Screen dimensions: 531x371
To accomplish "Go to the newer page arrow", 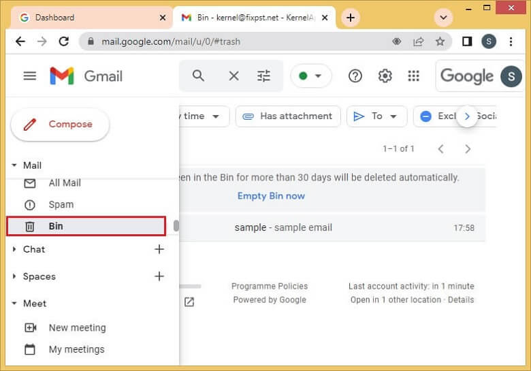I will 440,149.
